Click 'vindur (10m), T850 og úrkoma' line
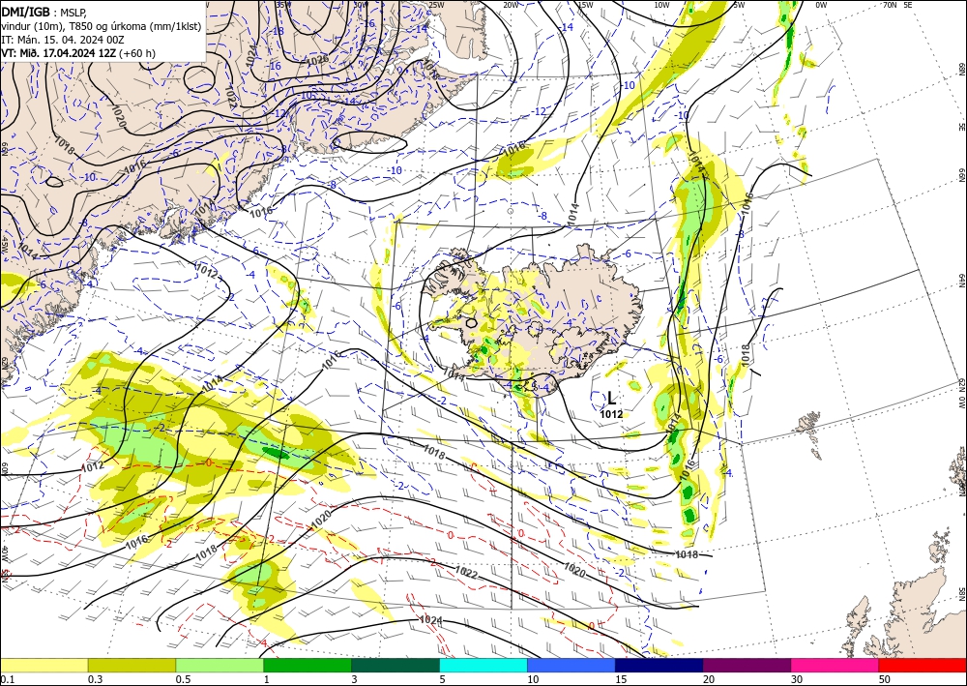 tap(101, 25)
